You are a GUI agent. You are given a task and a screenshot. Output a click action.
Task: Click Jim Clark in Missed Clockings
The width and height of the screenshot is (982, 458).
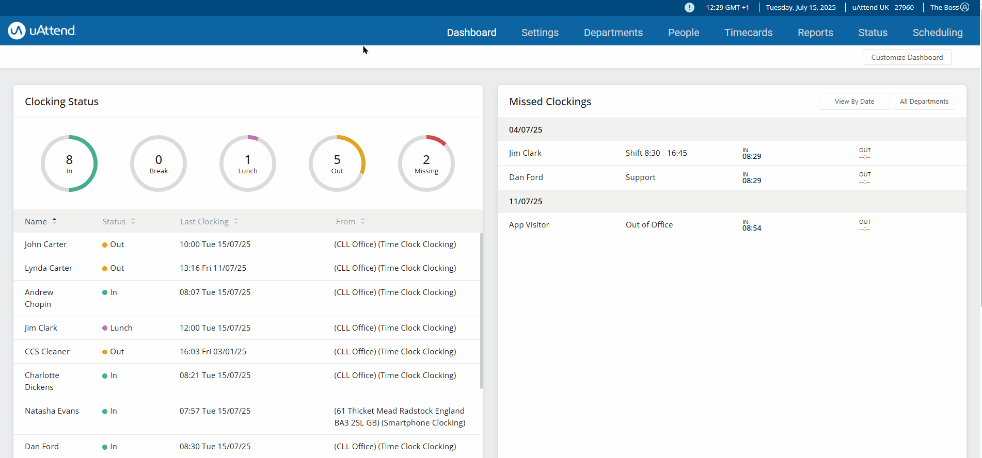(525, 153)
